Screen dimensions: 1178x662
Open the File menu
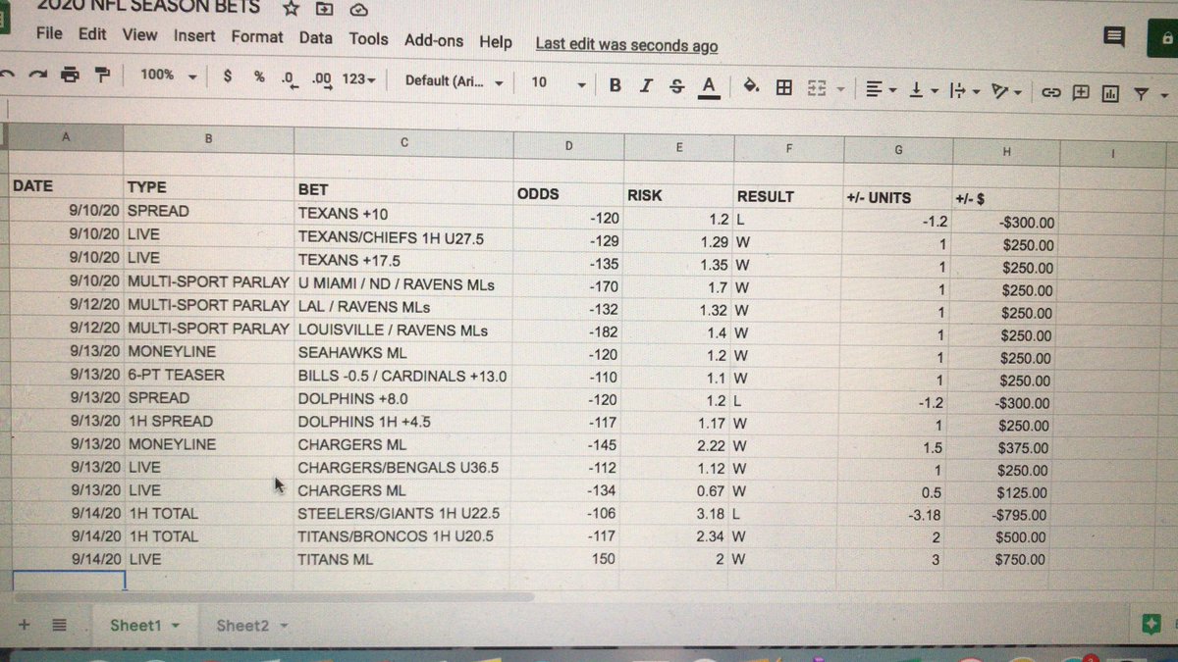point(49,33)
